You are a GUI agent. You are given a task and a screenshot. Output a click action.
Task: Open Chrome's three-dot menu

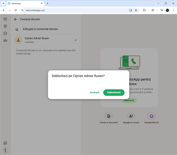click(x=173, y=10)
